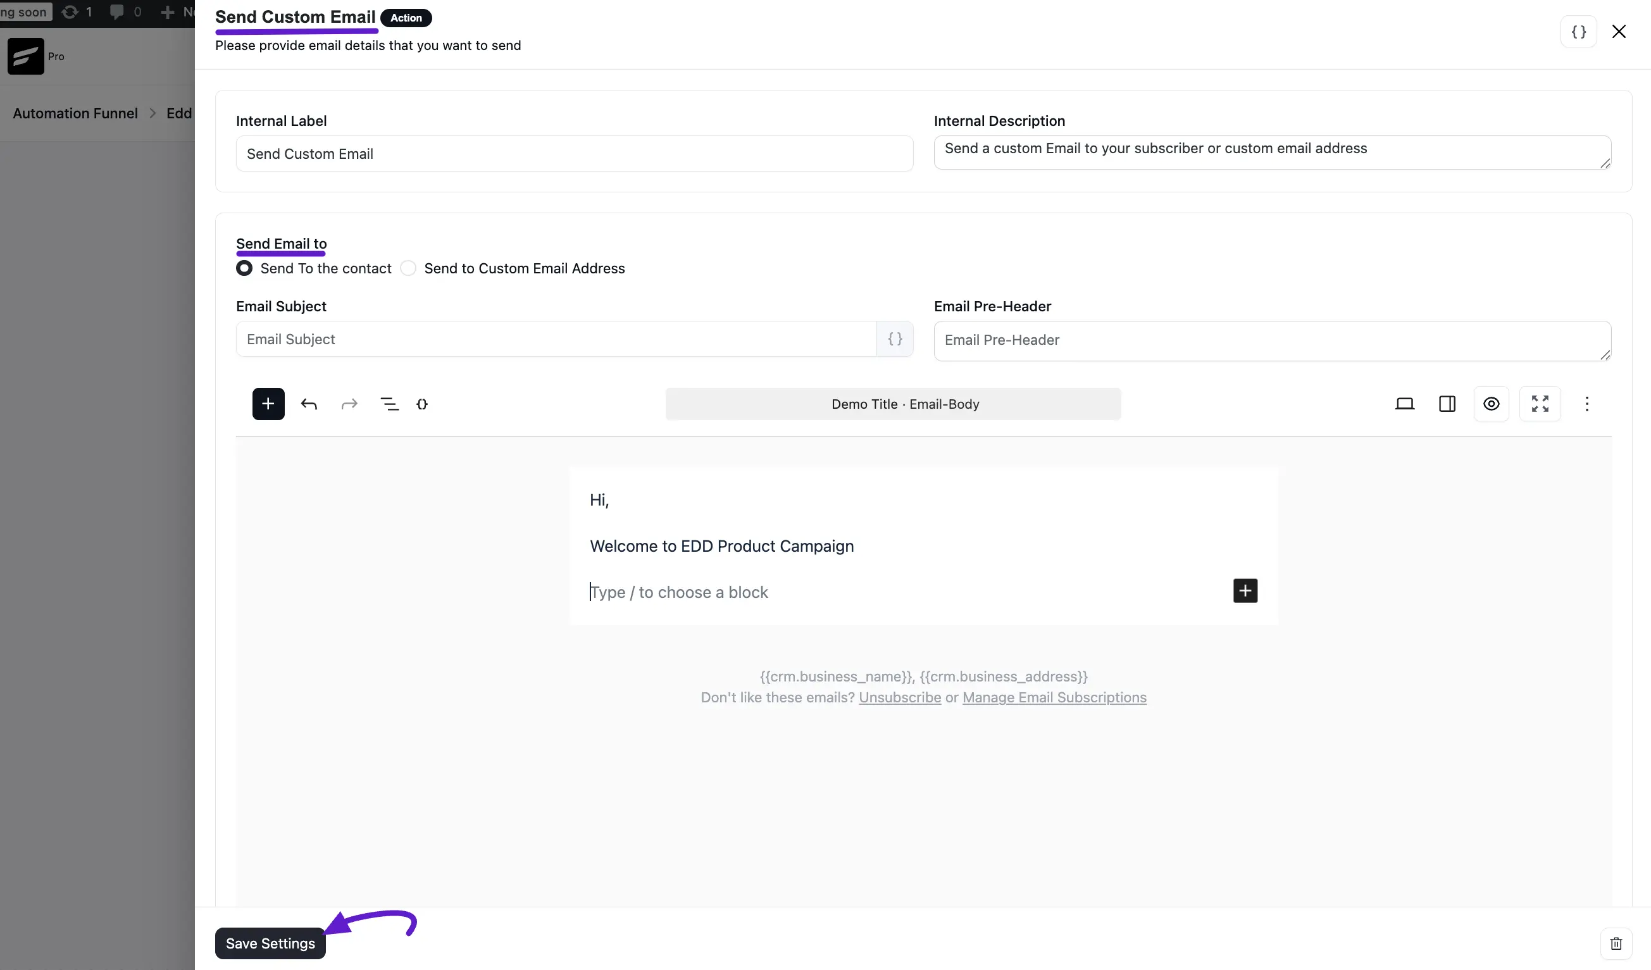Open WordPress updates indicator
This screenshot has width=1651, height=970.
click(x=77, y=12)
